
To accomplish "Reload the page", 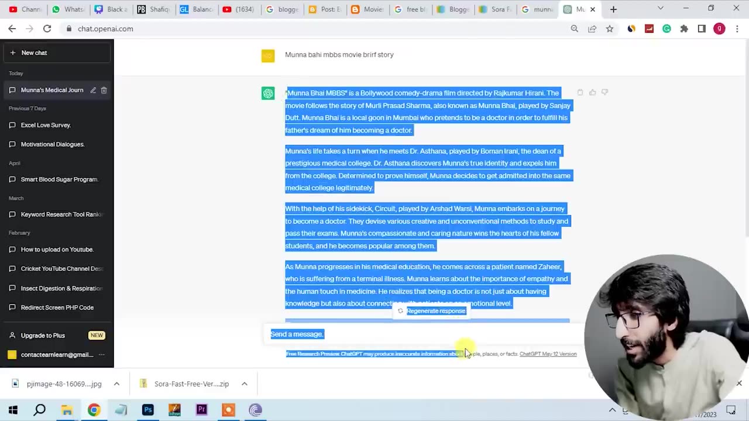I will click(47, 29).
